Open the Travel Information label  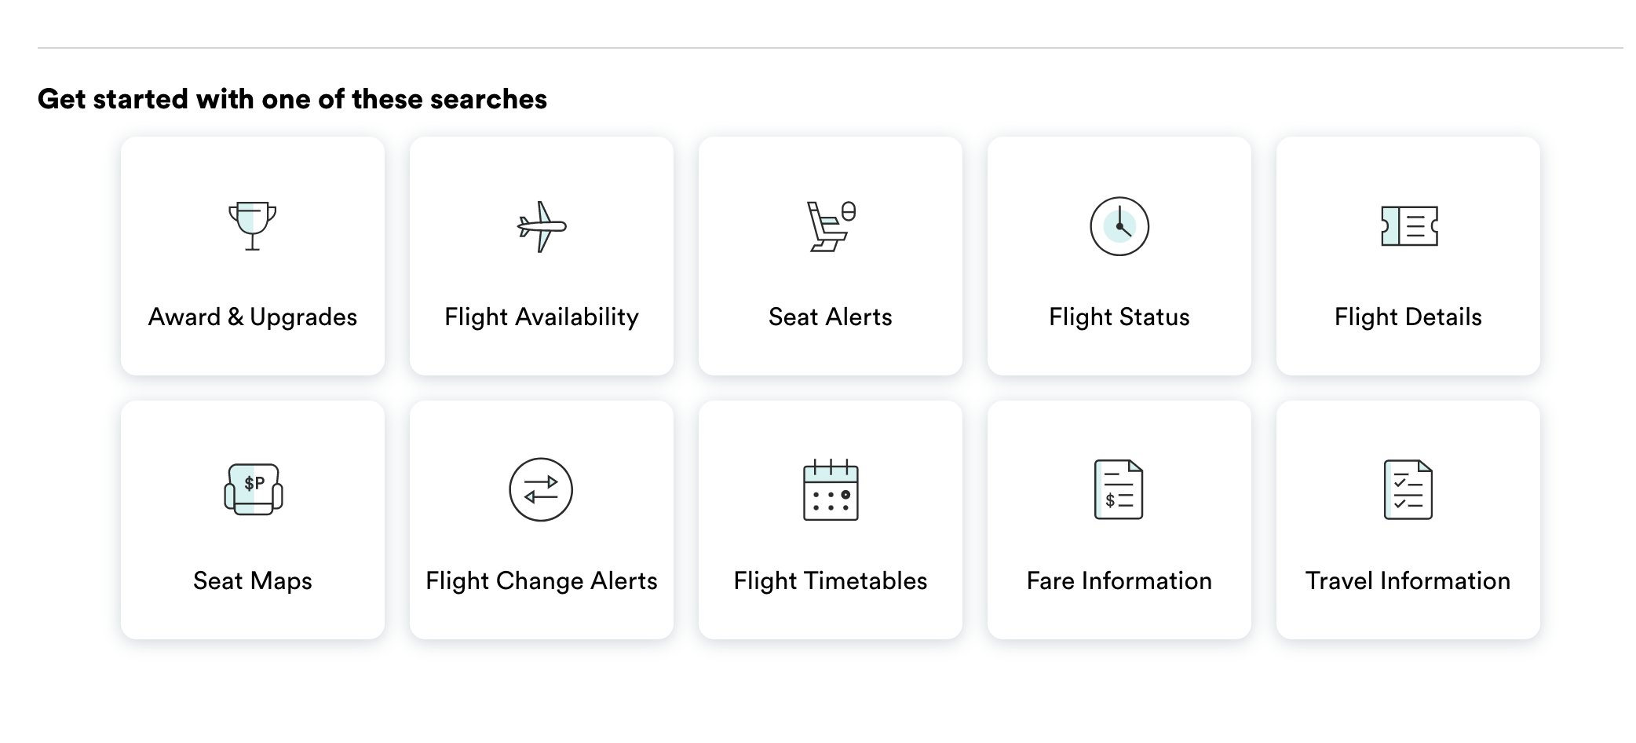[x=1408, y=580]
